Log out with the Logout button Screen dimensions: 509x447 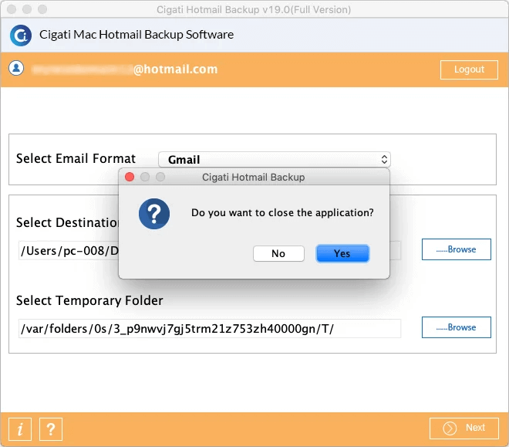[x=469, y=69]
